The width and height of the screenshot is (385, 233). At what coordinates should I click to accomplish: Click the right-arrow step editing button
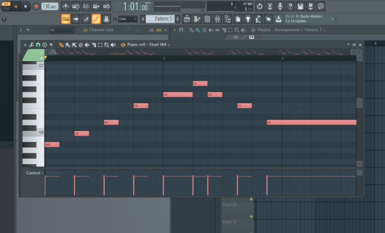click(76, 19)
